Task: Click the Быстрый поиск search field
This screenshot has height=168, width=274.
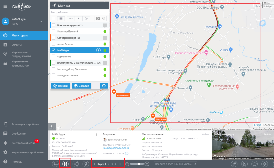Action: [79, 12]
